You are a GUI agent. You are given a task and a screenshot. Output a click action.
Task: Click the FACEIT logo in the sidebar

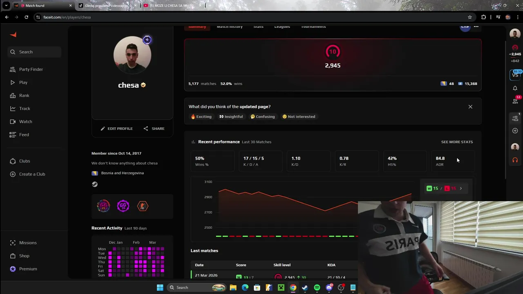(13, 35)
